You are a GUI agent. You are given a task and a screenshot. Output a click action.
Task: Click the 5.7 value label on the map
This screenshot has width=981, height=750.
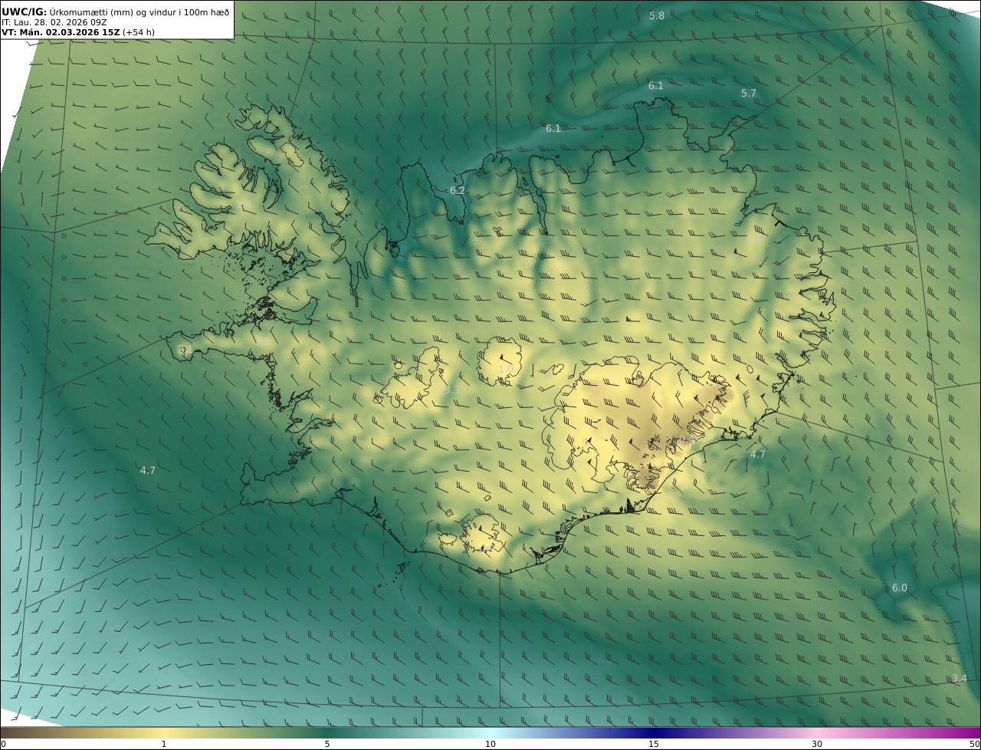click(x=749, y=93)
